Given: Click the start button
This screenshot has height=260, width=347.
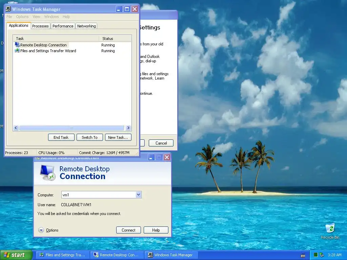Looking at the screenshot, I should click(x=16, y=255).
